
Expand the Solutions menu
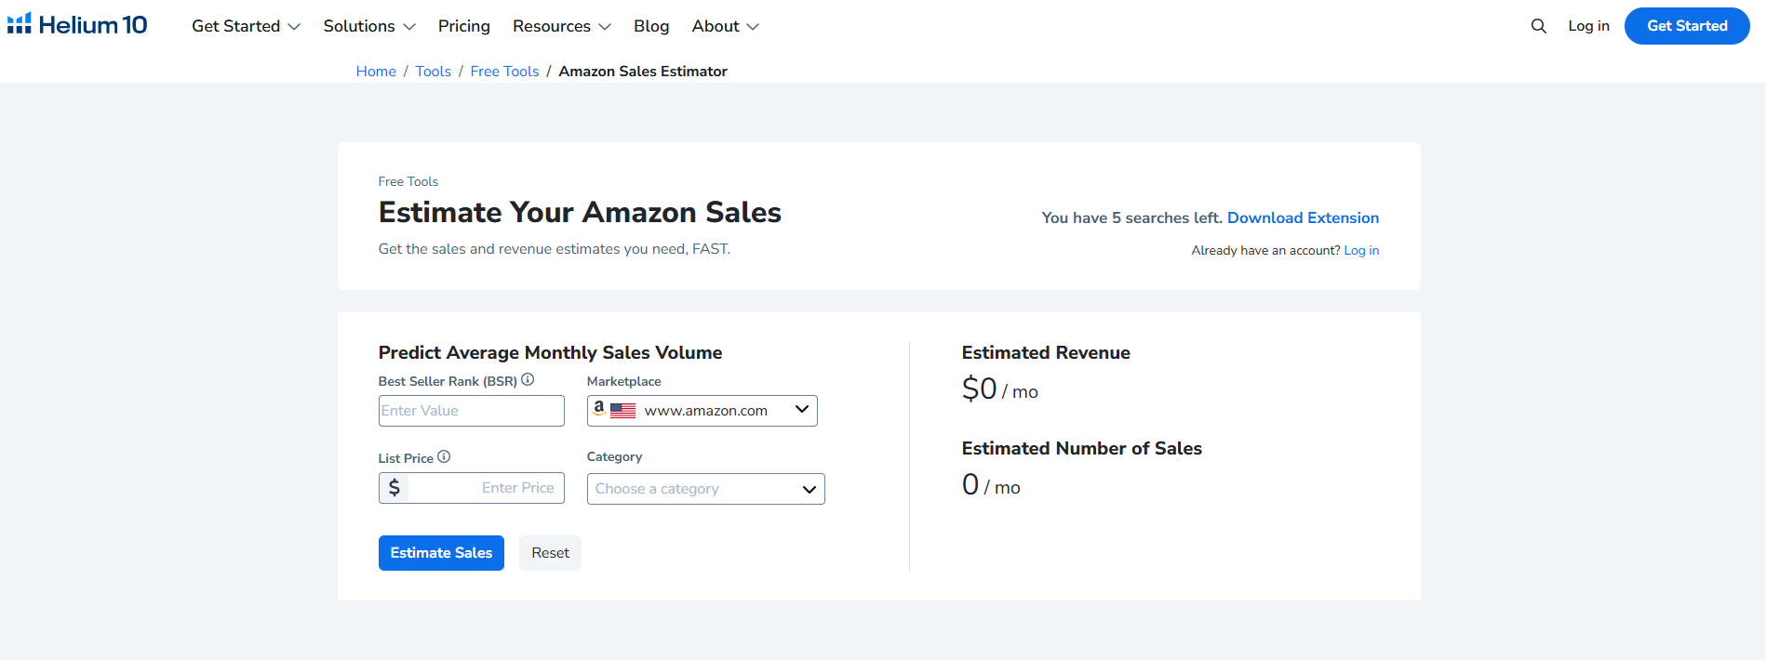369,26
